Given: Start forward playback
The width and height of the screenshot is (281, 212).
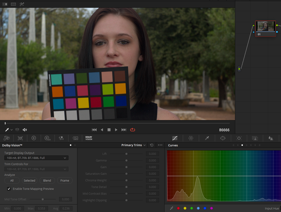Looking at the screenshot, I should [116, 130].
